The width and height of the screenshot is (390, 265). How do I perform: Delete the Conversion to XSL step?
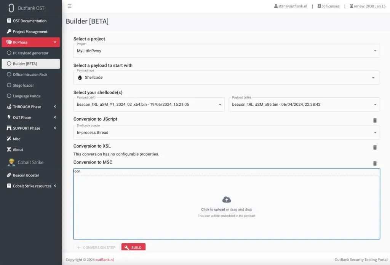[x=375, y=148]
